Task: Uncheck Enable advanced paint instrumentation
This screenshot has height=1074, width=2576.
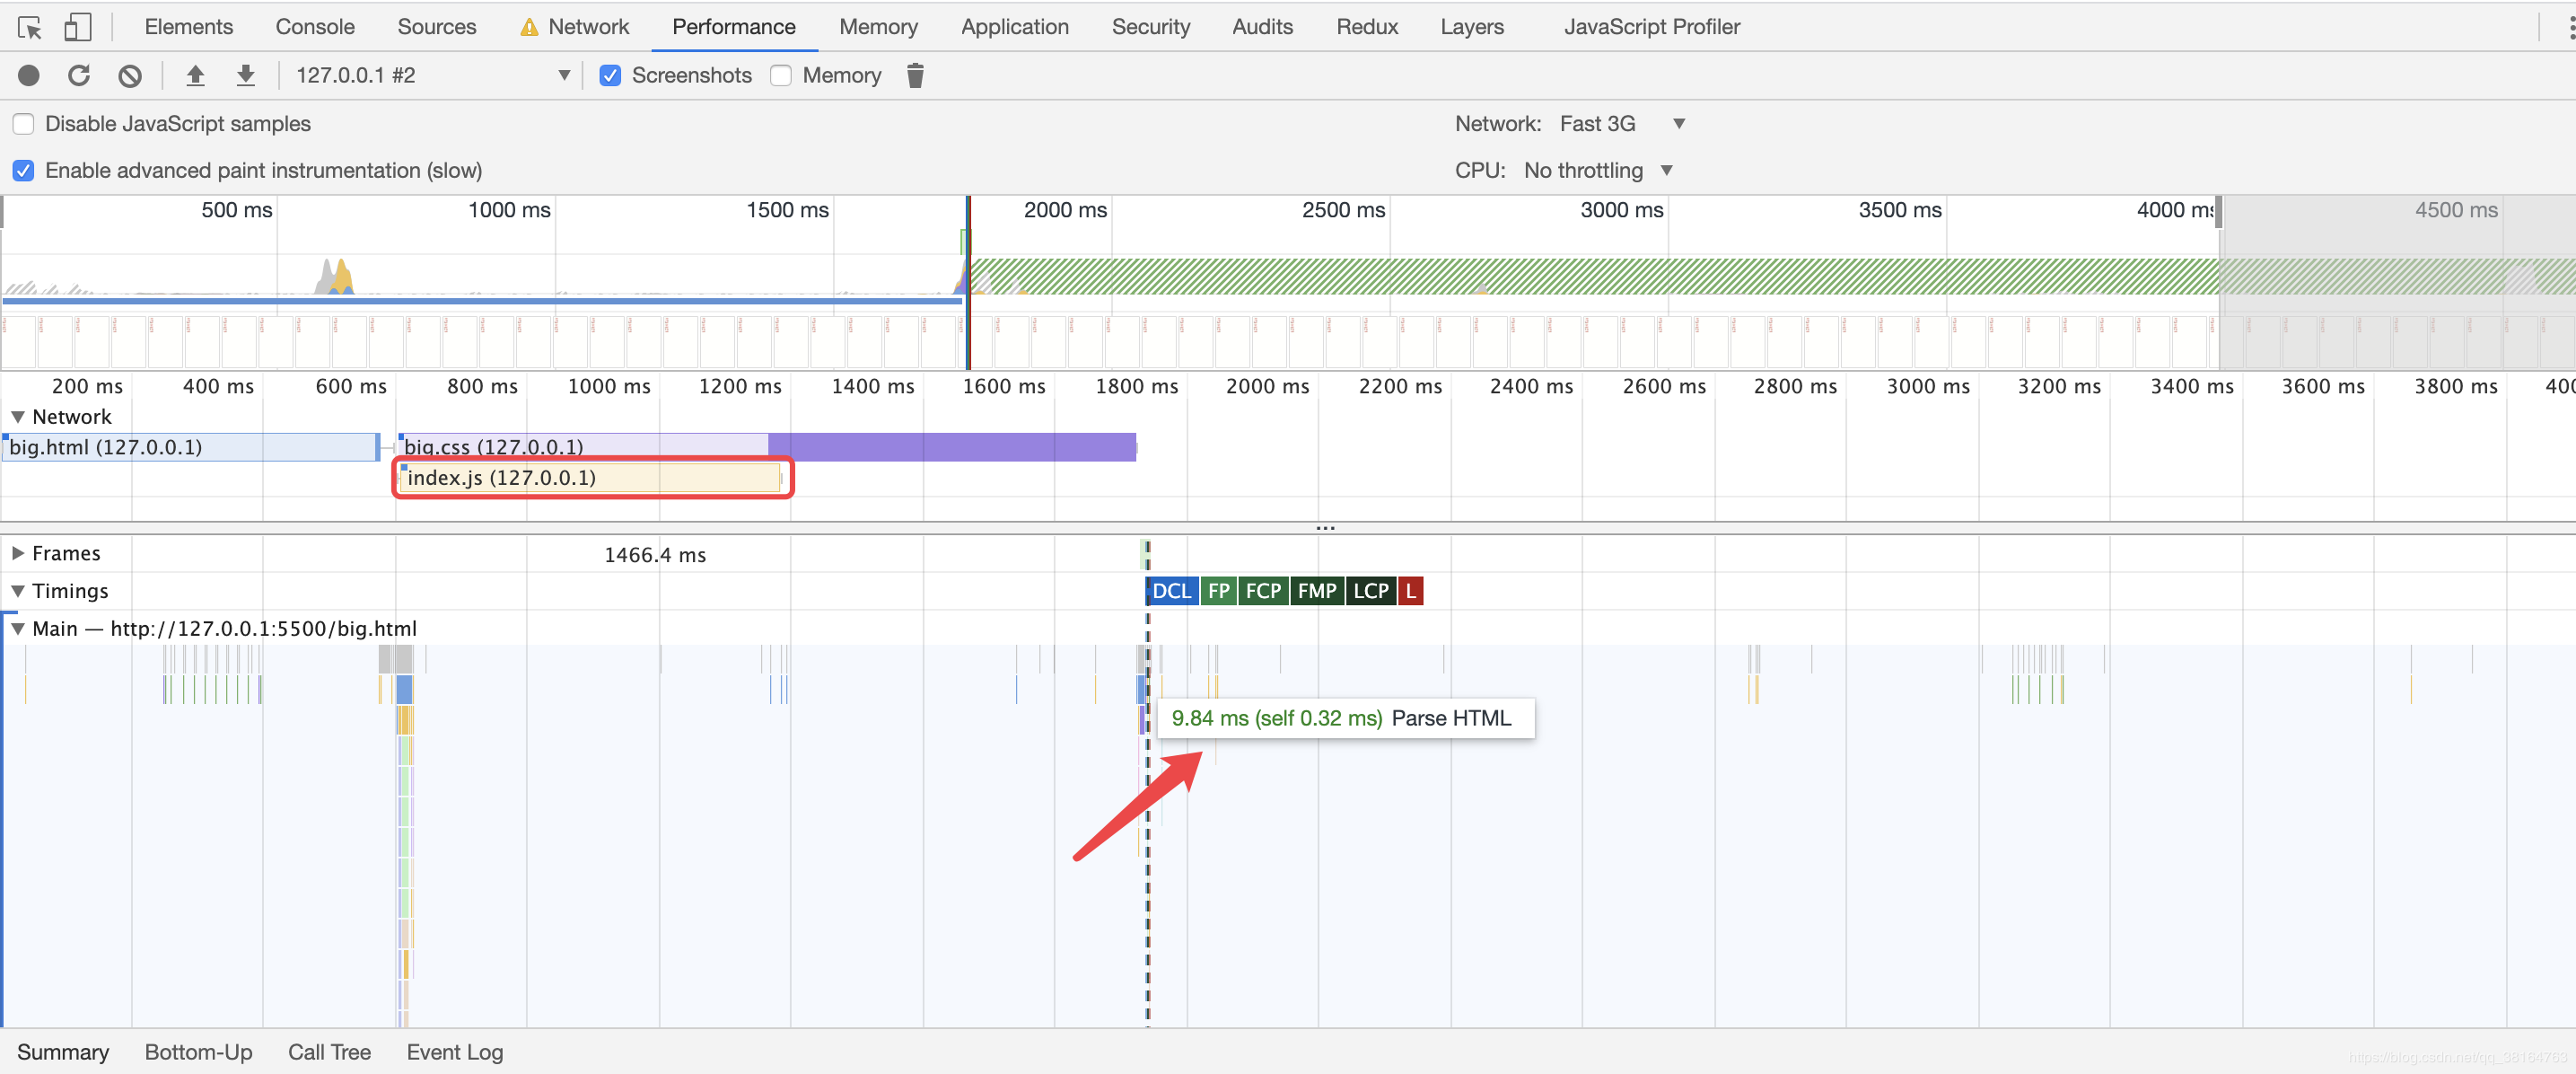Action: (23, 170)
